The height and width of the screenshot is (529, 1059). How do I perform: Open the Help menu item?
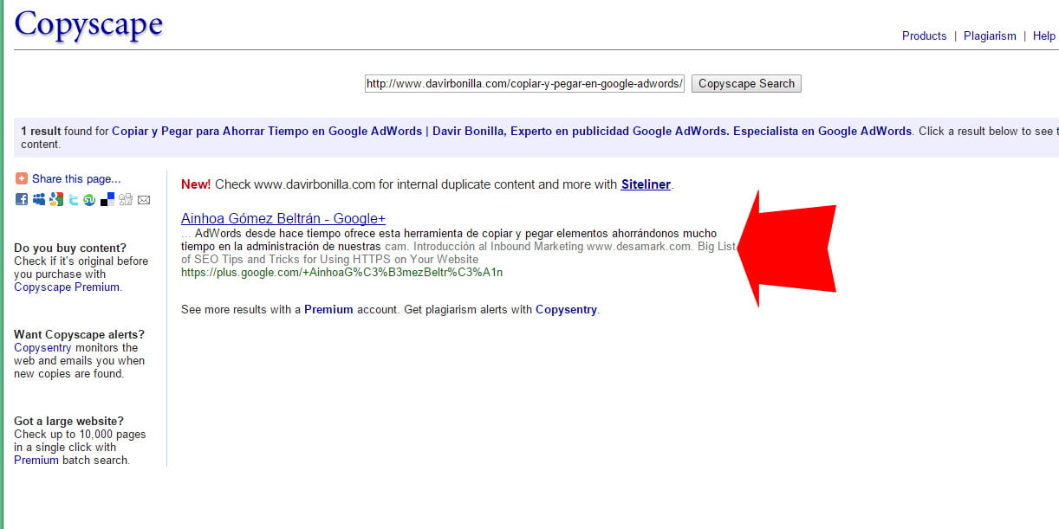pyautogui.click(x=1043, y=35)
